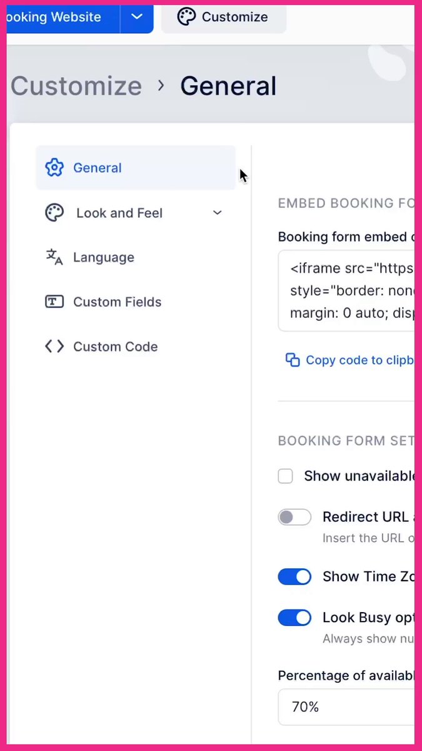Click the Custom Code brackets icon

tap(54, 346)
